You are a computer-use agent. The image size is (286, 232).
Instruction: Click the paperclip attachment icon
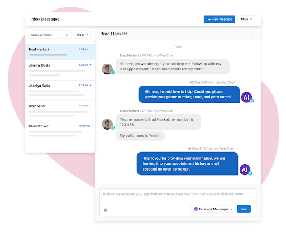point(106,210)
